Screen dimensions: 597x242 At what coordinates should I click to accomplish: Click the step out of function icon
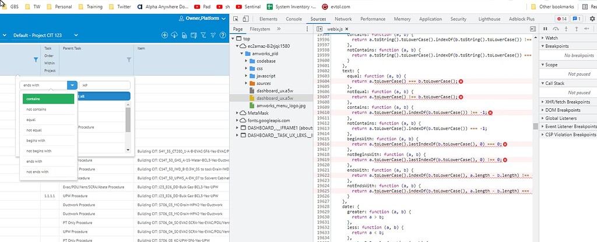click(x=577, y=29)
